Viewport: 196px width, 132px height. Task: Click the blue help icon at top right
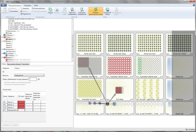point(194,5)
